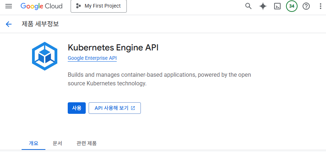Go back using the left arrow
This screenshot has width=326, height=152.
coord(9,24)
